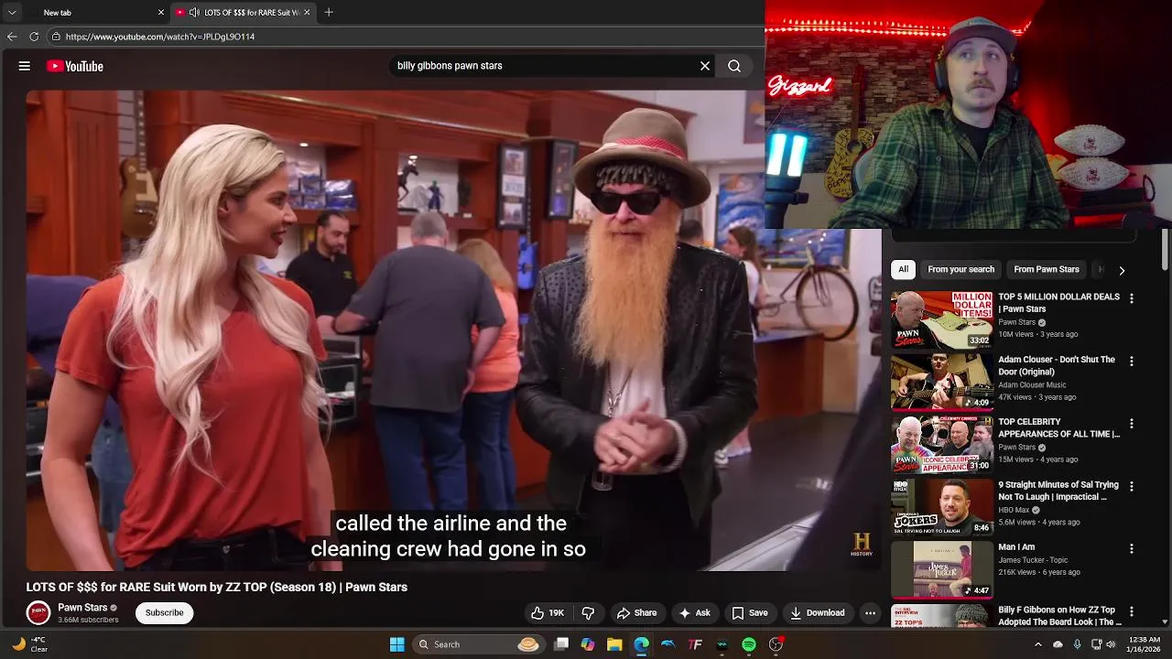1172x659 pixels.
Task: Open TOP 5 MILLION DOLLAR DEALS thumbnail
Action: tap(942, 319)
